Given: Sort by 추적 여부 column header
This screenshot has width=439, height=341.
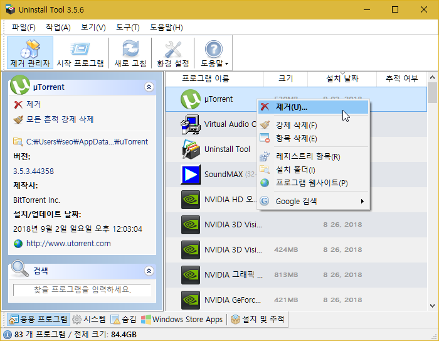Looking at the screenshot, I should [x=402, y=78].
